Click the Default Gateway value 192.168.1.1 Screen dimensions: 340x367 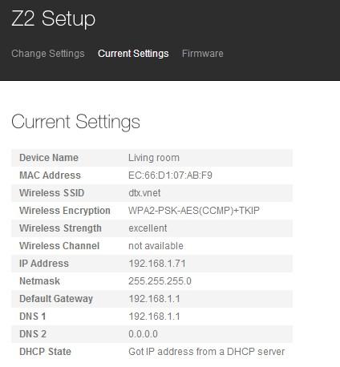(154, 299)
